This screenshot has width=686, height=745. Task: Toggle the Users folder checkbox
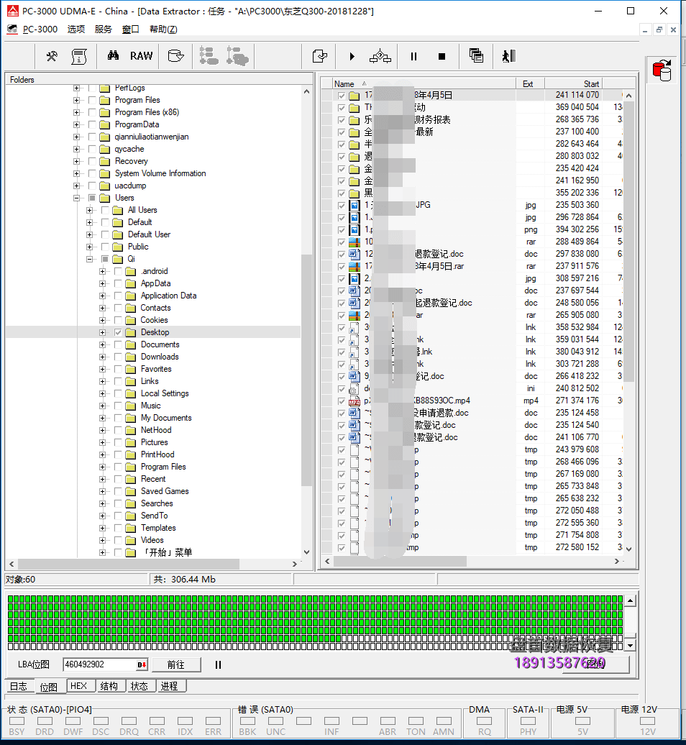[92, 198]
